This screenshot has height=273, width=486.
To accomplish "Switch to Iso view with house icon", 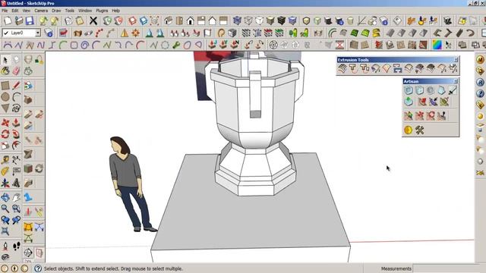I will [169, 20].
